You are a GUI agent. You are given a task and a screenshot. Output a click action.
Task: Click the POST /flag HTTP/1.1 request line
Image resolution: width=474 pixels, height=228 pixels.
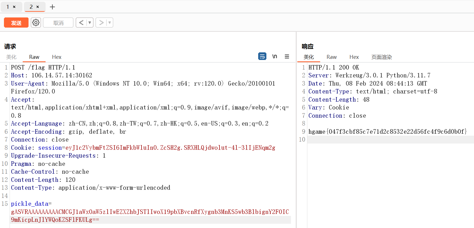(43, 67)
